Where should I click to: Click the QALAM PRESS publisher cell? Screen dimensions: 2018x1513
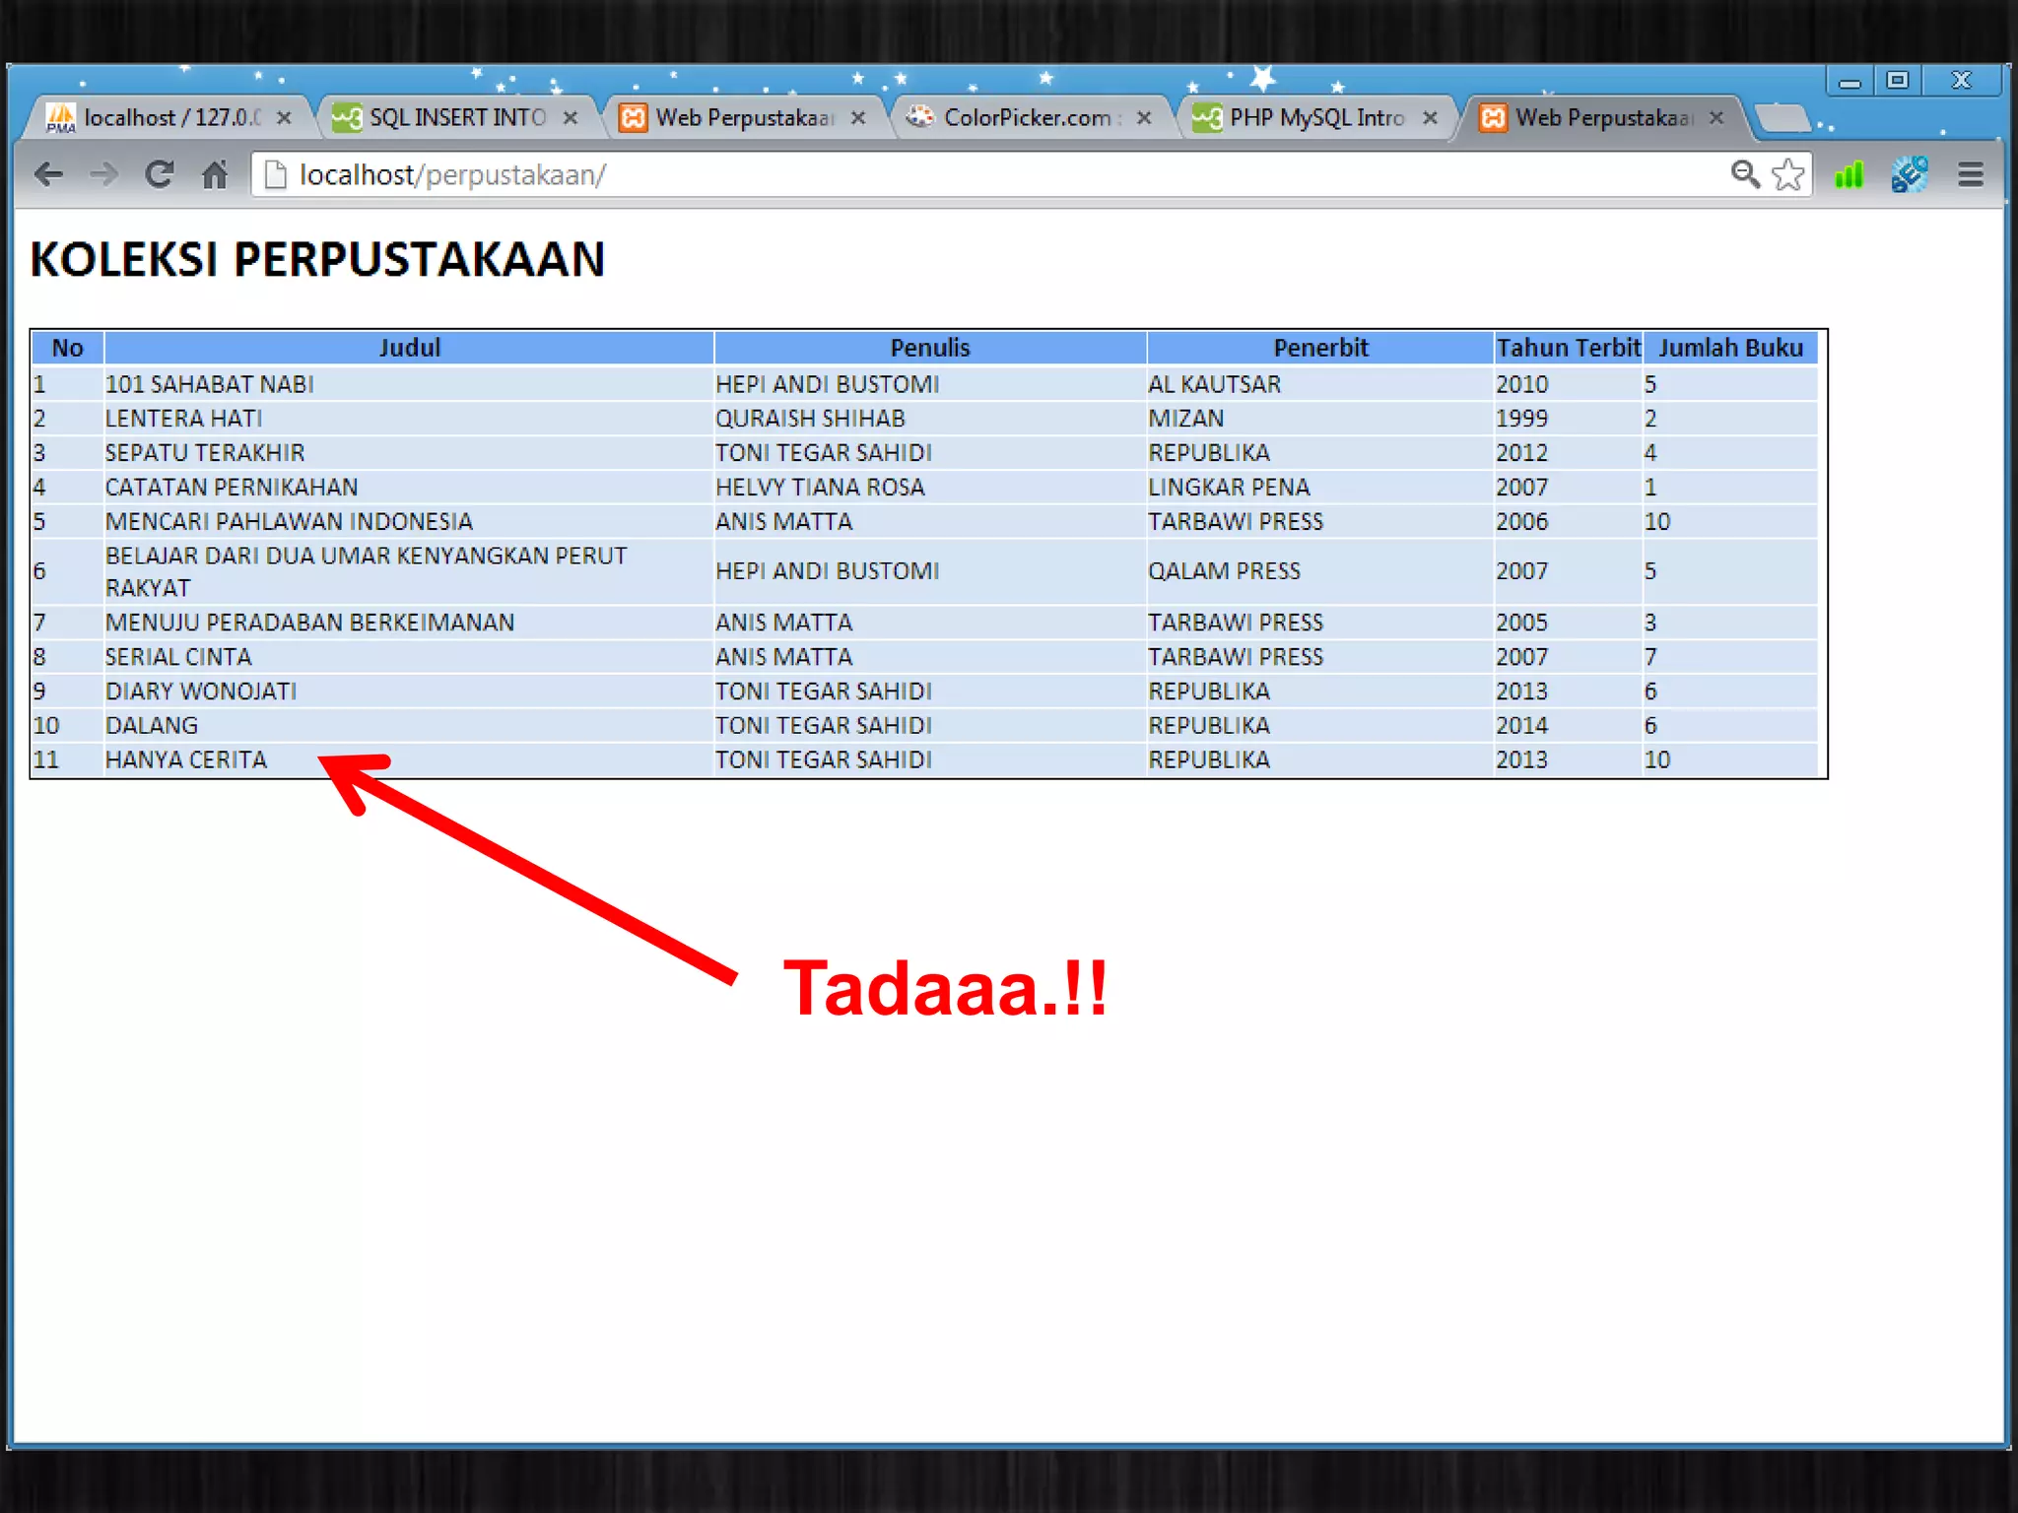click(1320, 571)
